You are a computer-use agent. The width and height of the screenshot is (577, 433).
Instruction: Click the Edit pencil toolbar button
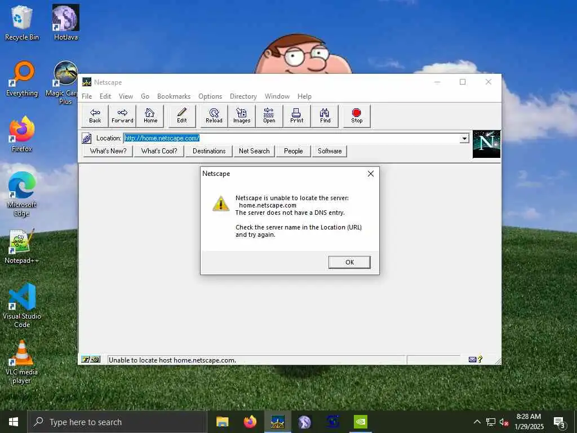point(182,116)
